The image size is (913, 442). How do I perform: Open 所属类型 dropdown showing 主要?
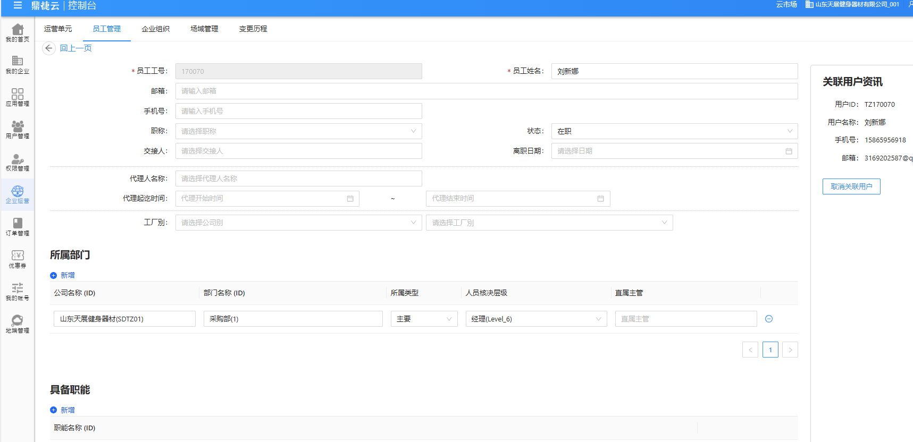click(x=424, y=319)
